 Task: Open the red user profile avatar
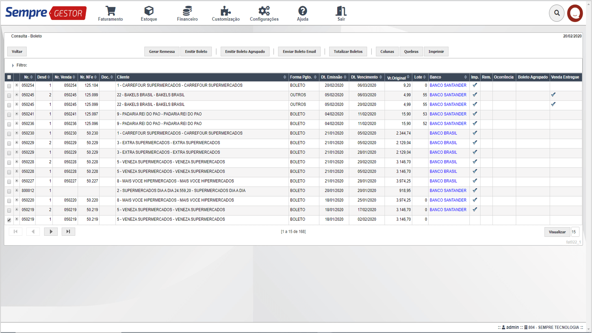point(575,13)
